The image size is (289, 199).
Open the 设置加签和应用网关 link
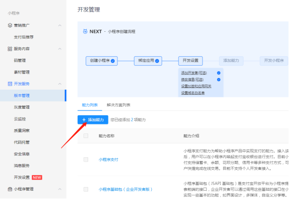point(196,86)
